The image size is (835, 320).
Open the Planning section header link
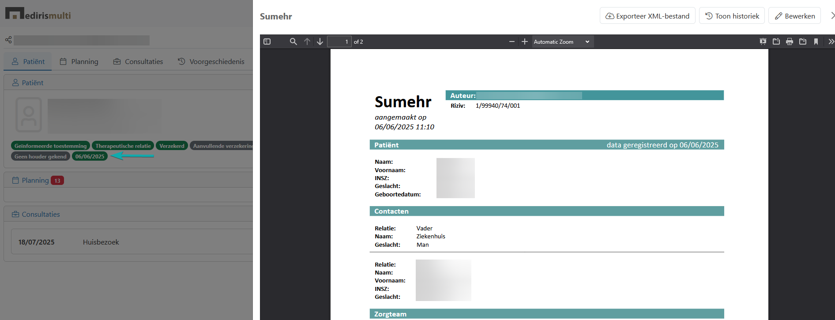point(30,180)
